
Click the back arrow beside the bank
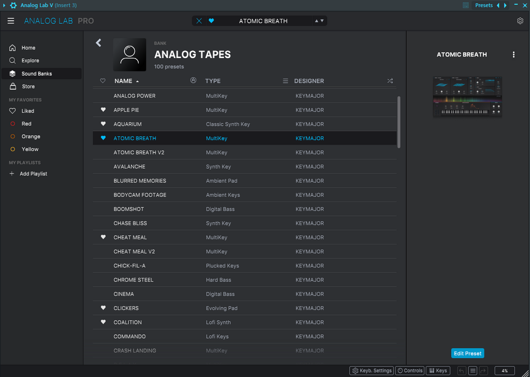(x=98, y=43)
